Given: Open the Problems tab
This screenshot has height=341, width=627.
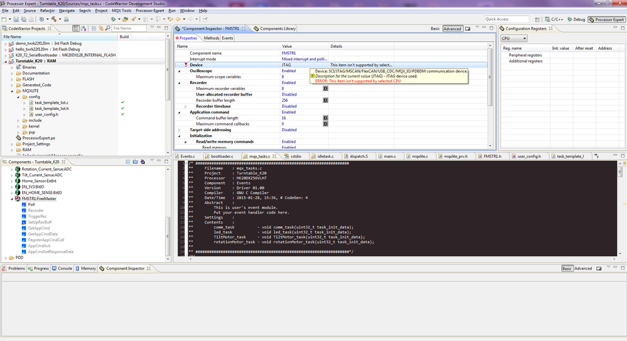Looking at the screenshot, I should coord(14,269).
